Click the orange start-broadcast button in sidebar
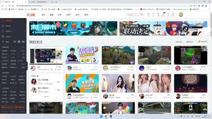The image size is (212, 119). [x=19, y=107]
